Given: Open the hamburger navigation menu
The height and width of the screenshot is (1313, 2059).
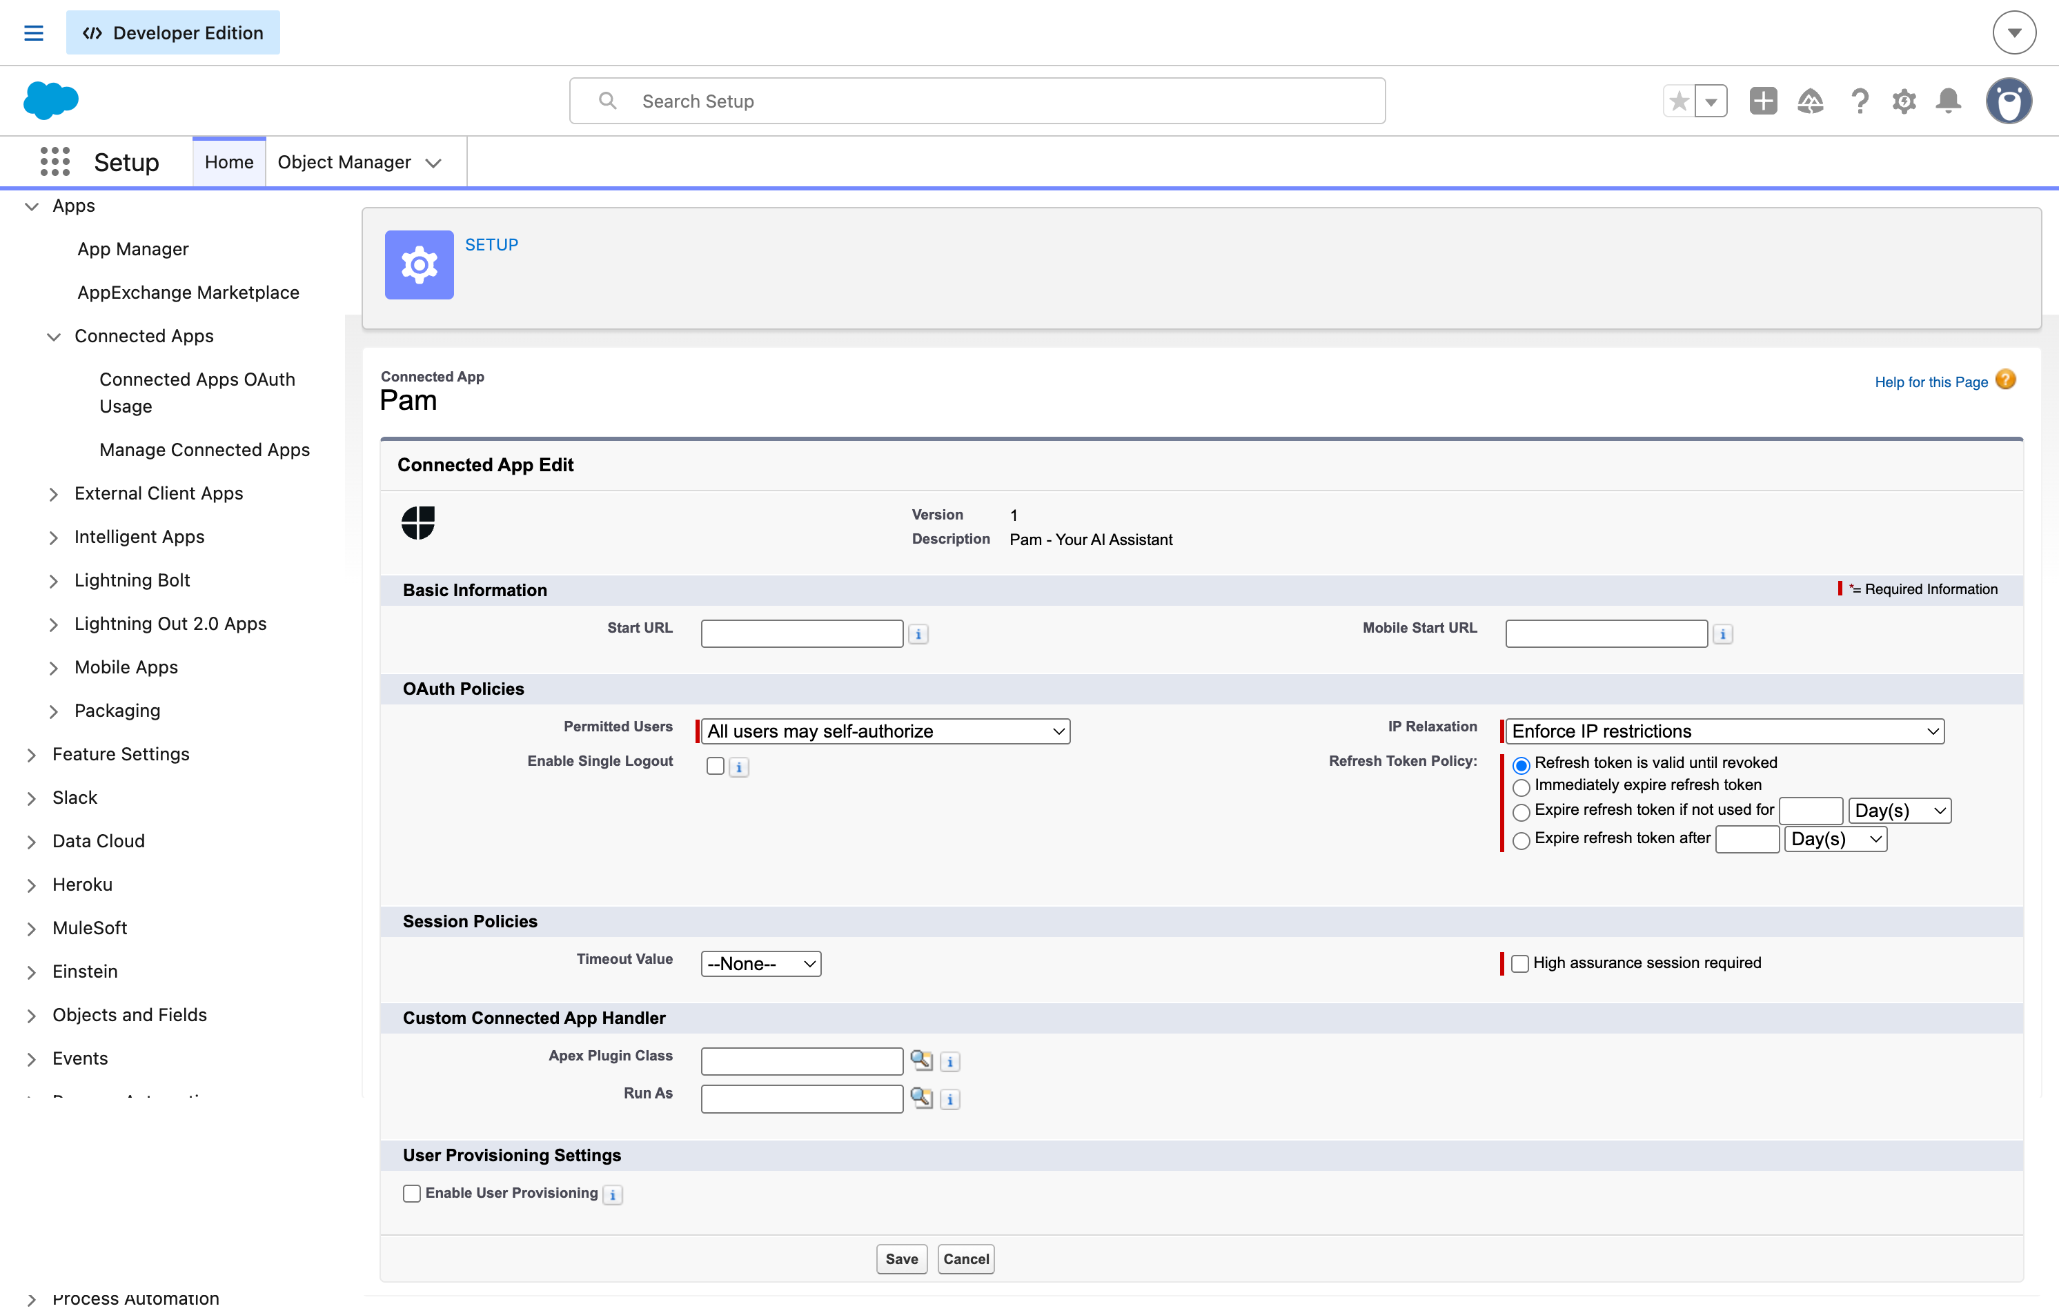Looking at the screenshot, I should [33, 32].
